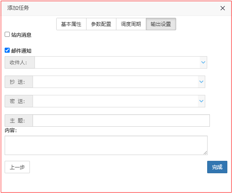Uncheck the 邮件通知 checkbox
Screen dimensions: 232x193
point(7,50)
